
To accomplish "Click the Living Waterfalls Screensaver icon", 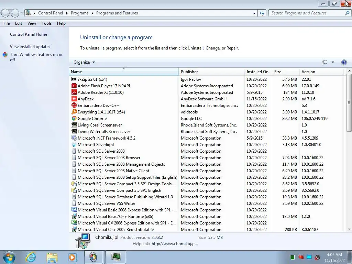I will tap(74, 131).
